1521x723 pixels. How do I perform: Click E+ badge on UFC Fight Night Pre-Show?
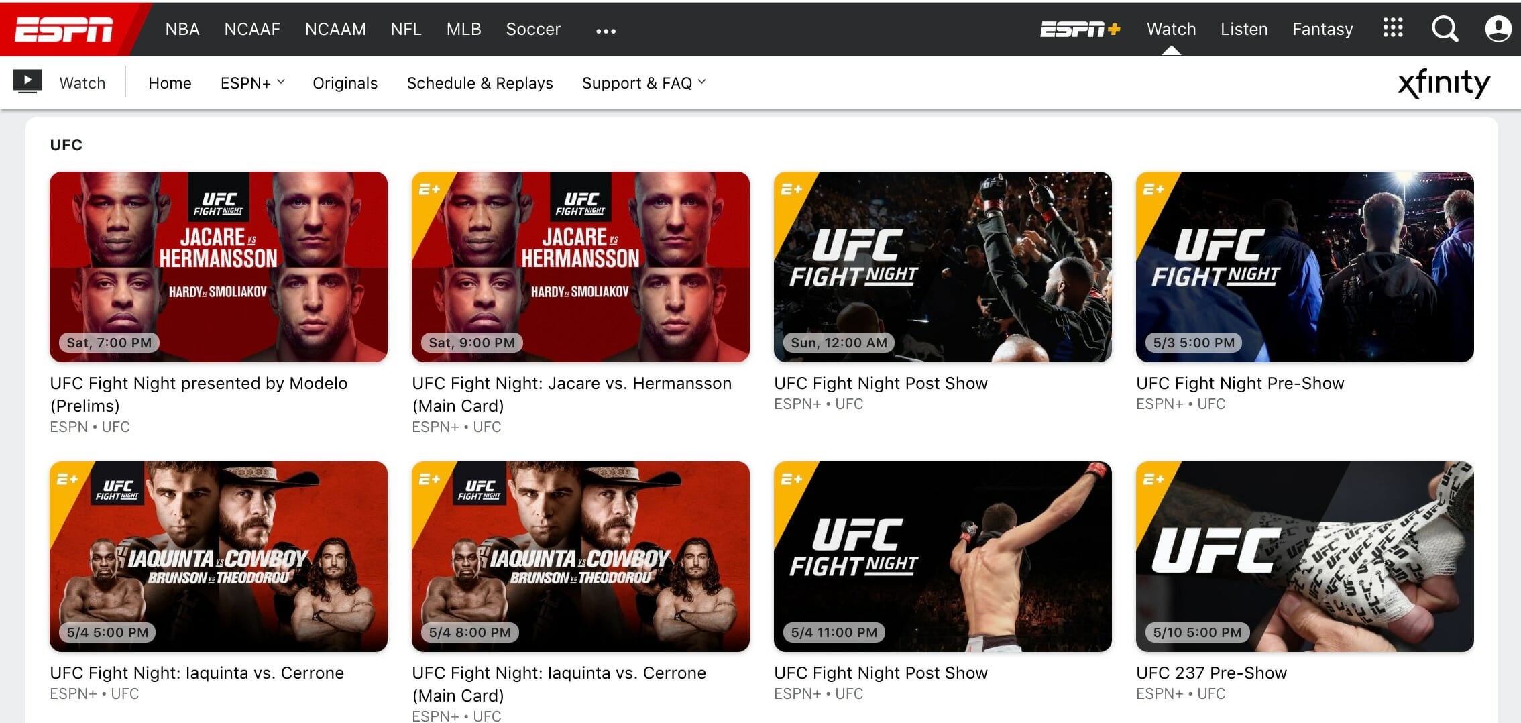[1153, 190]
